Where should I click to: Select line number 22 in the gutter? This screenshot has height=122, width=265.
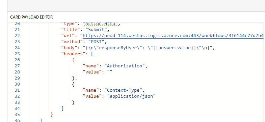click(17, 36)
